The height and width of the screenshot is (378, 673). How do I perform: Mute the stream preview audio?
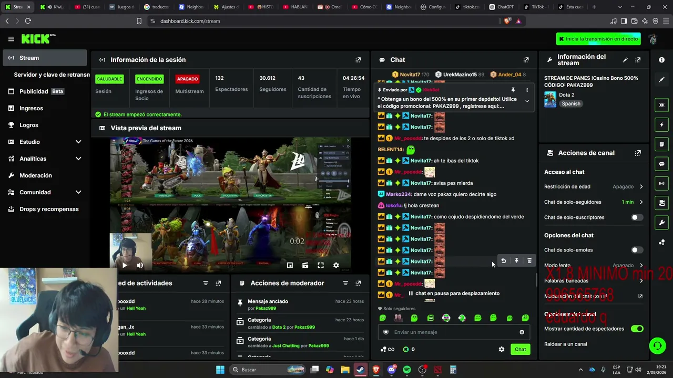coord(140,265)
